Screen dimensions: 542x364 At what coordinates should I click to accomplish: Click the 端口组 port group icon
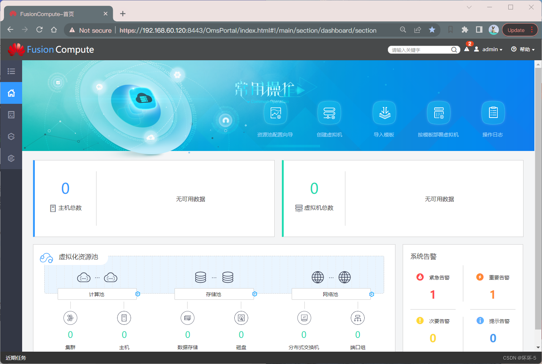358,318
